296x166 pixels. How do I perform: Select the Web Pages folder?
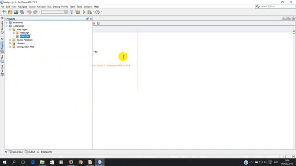click(22, 30)
